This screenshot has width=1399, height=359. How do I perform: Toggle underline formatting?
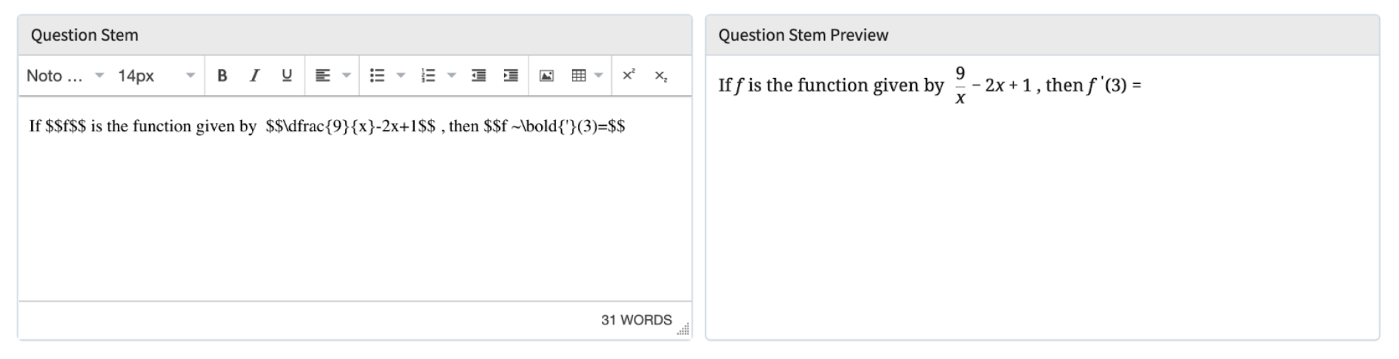coord(287,76)
